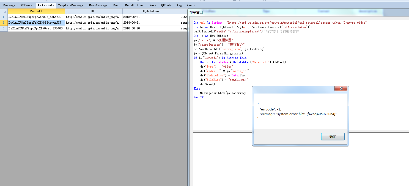
Task: Click the "Dim hc As New HttpClient" line
Action: pos(253,27)
